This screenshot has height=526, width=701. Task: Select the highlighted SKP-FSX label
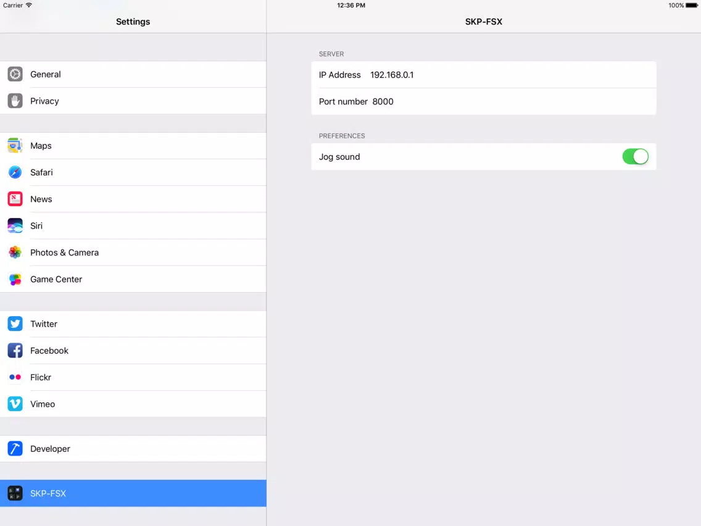coord(48,493)
